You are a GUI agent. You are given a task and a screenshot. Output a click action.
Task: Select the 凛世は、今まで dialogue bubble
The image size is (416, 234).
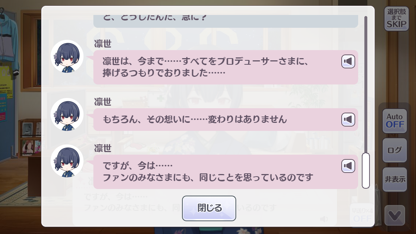point(226,67)
